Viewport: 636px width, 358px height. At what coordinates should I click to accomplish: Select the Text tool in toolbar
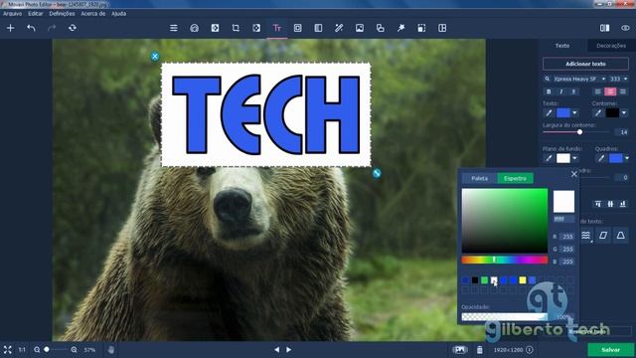point(277,28)
